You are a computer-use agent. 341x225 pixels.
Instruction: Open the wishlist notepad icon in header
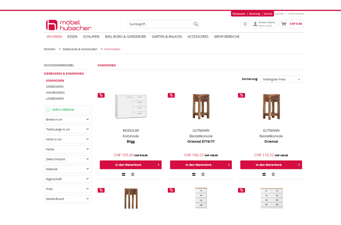[245, 24]
